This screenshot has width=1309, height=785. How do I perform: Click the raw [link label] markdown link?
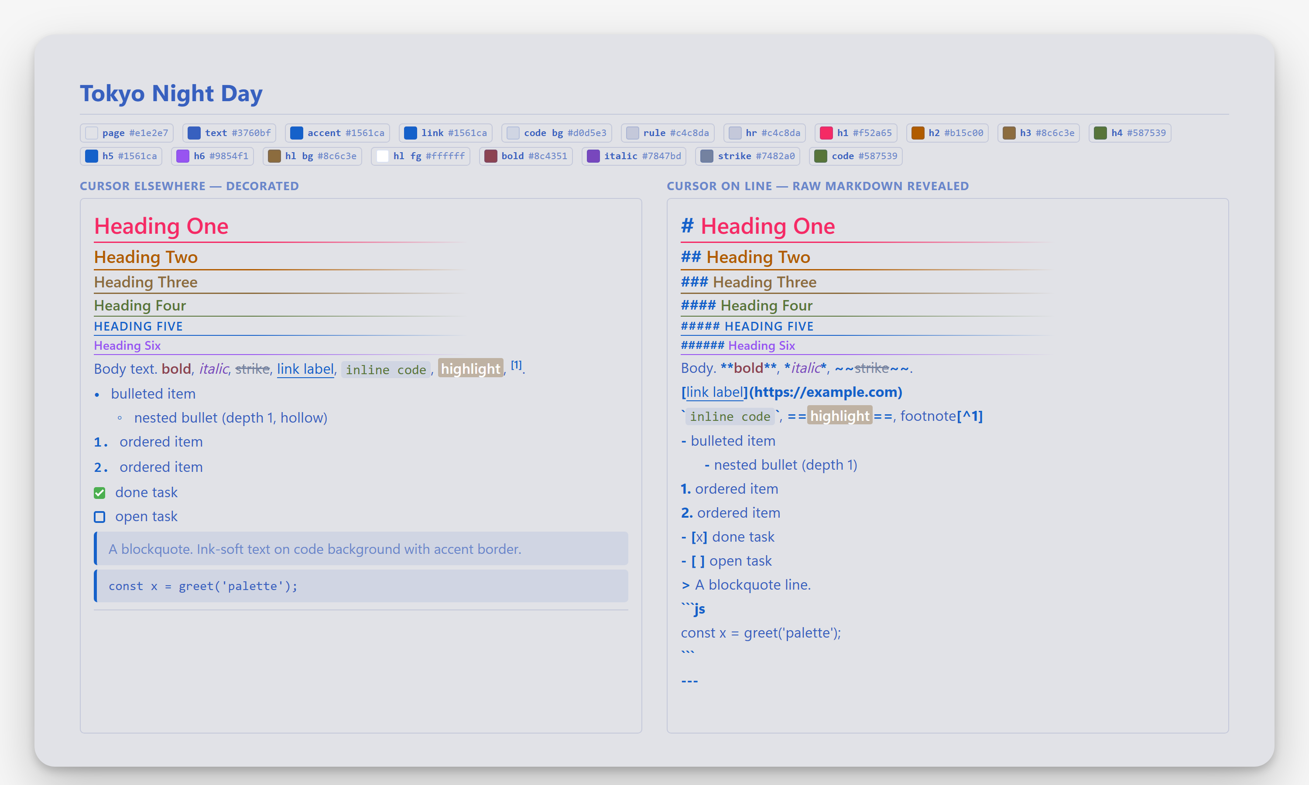(715, 392)
